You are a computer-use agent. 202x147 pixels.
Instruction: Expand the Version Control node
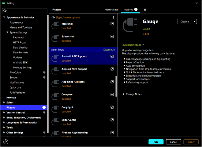tap(4, 113)
